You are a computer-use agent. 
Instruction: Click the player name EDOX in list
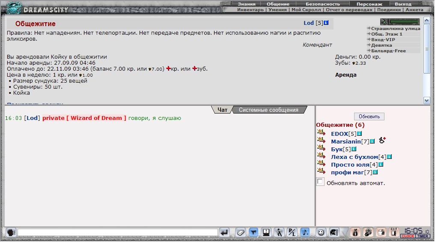(339, 134)
